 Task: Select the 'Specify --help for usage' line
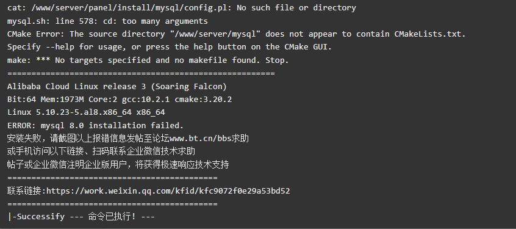pyautogui.click(x=170, y=47)
